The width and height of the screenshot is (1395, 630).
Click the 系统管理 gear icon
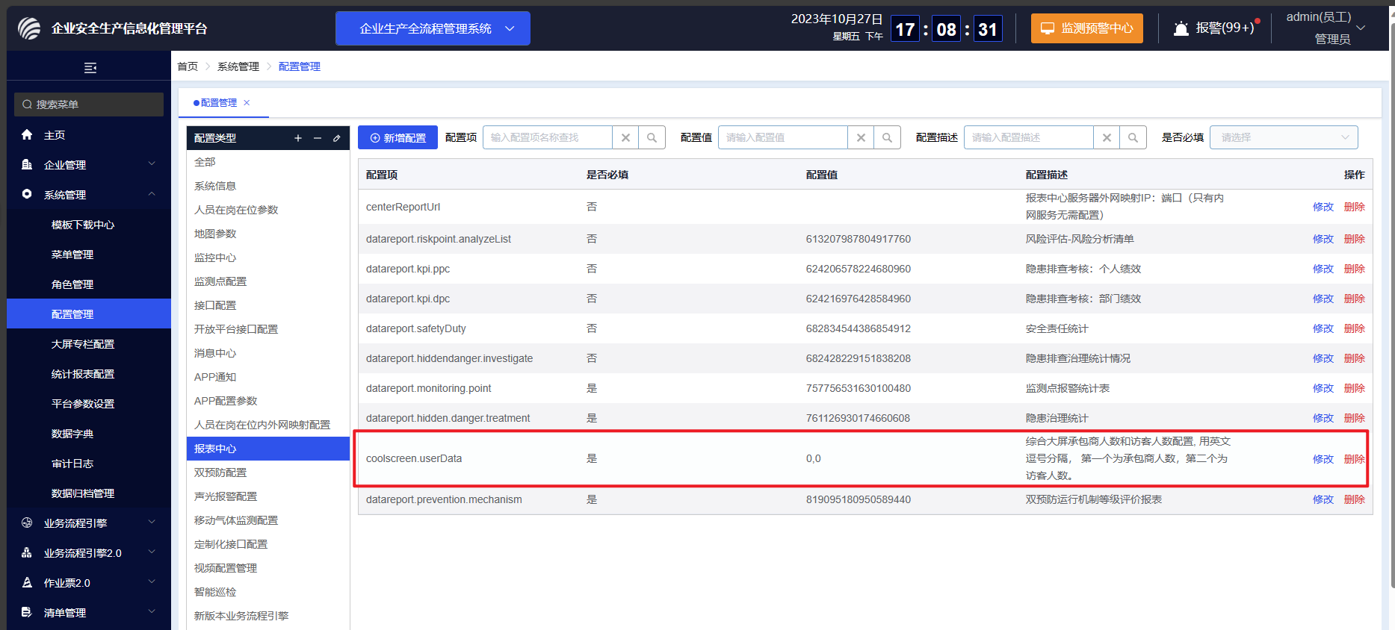pyautogui.click(x=27, y=194)
